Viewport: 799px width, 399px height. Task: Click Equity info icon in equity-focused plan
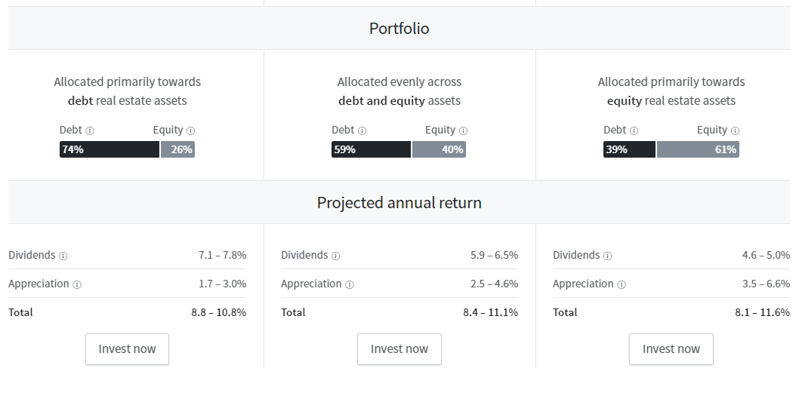tap(735, 130)
